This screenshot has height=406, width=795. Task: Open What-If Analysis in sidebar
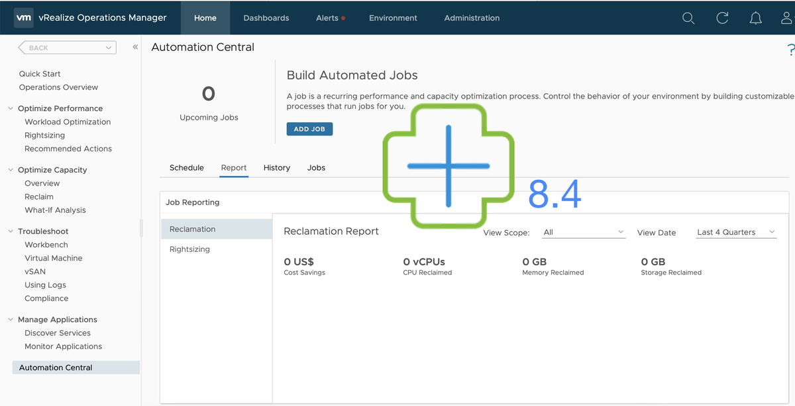click(55, 210)
